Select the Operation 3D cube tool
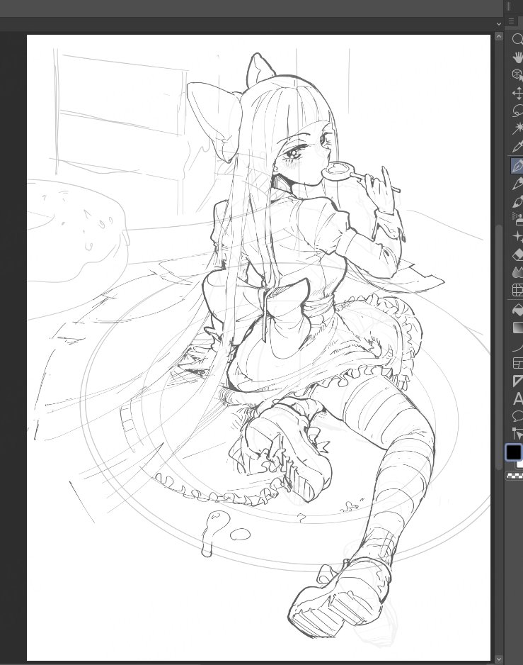Viewport: 523px width, 665px height. (517, 74)
